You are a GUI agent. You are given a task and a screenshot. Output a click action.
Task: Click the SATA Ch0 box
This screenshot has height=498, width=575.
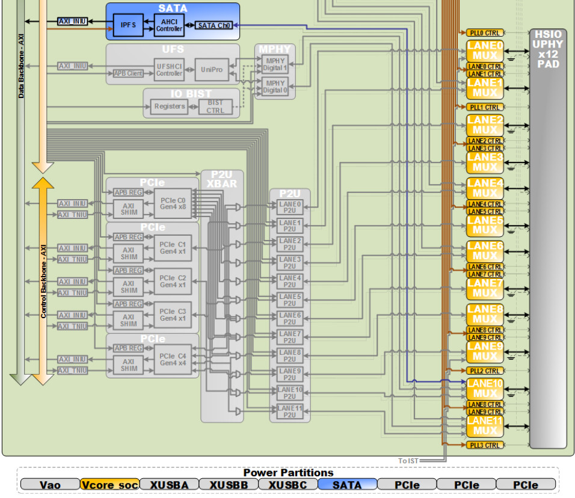pos(214,25)
